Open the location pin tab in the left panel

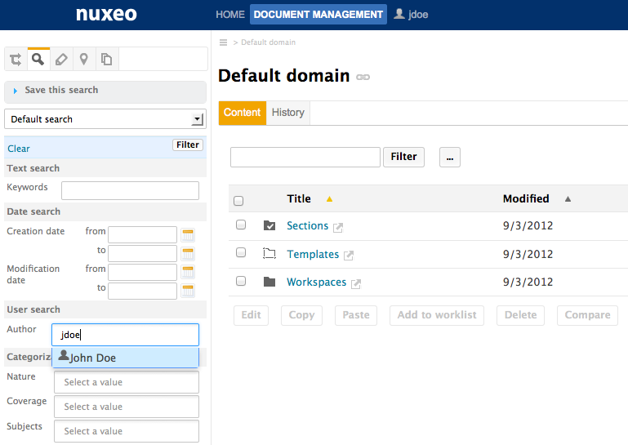[x=84, y=59]
